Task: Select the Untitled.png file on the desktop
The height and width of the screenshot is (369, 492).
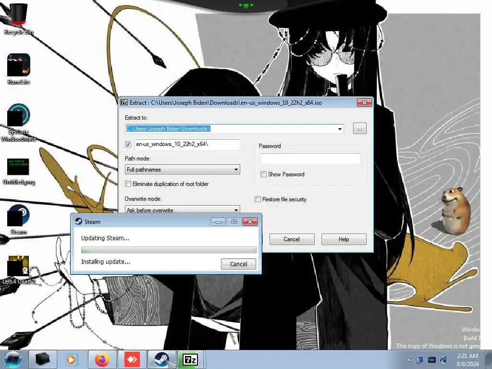Action: (x=19, y=172)
